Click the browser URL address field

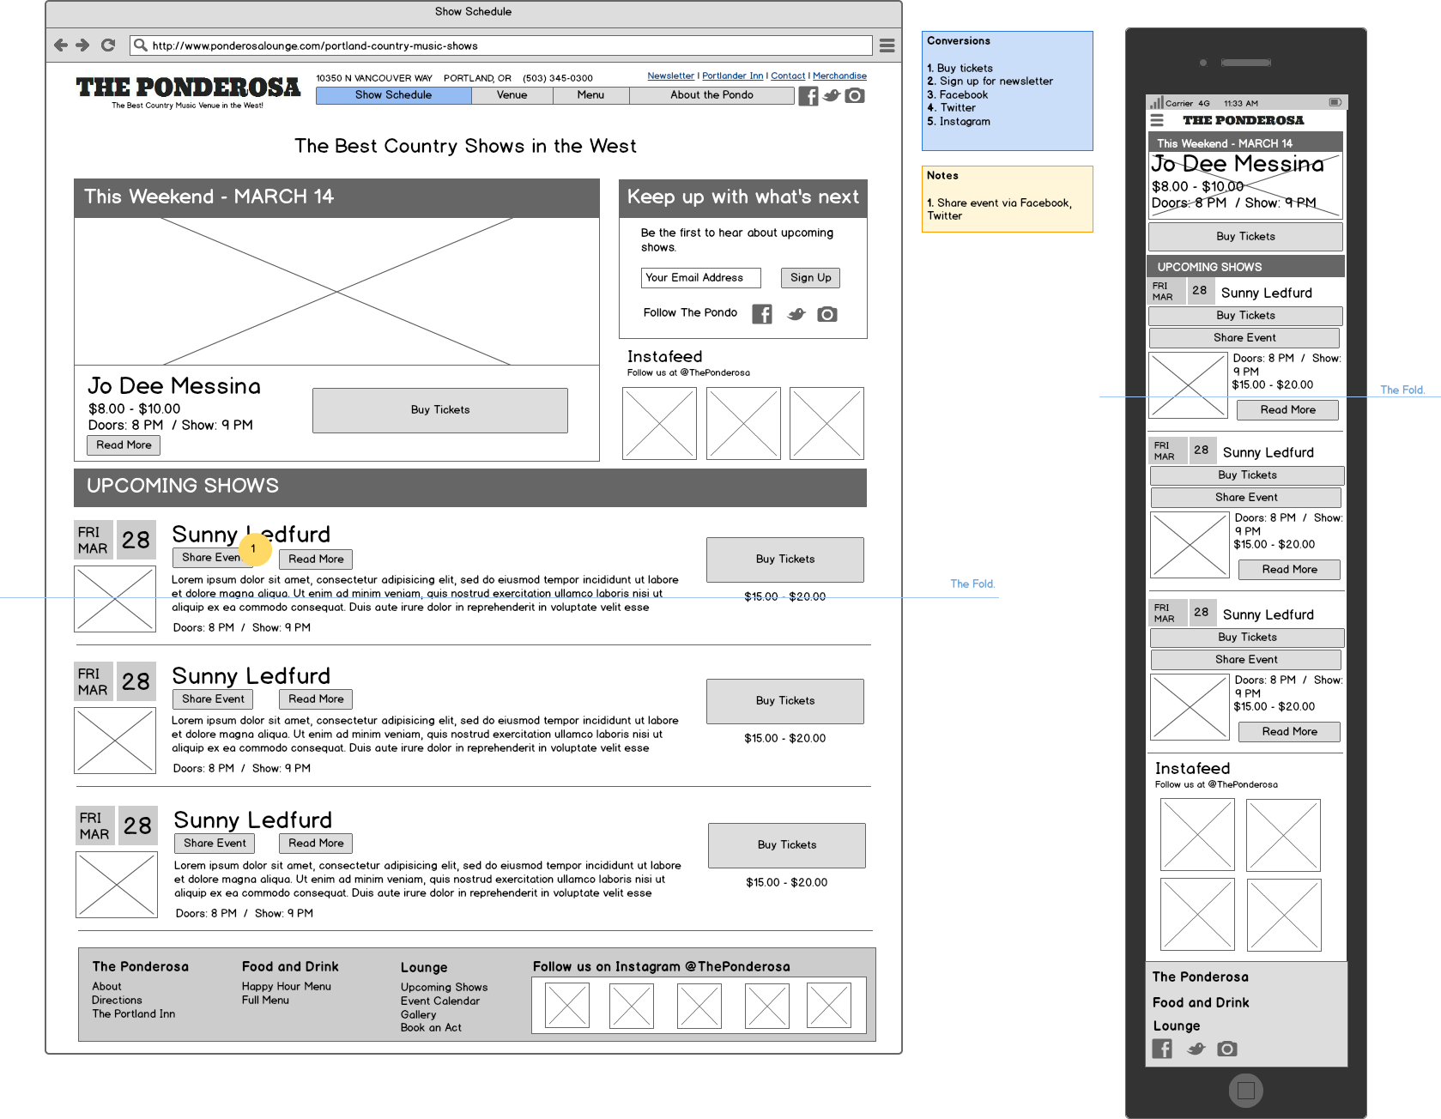(502, 45)
